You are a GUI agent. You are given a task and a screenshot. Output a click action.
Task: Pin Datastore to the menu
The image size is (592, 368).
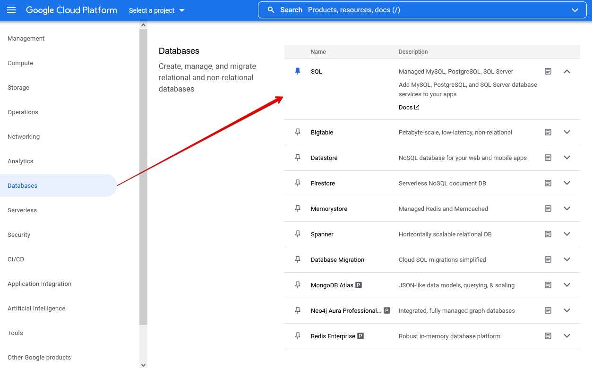[298, 158]
